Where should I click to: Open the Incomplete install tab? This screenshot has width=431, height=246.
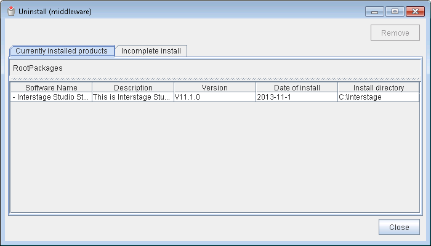coord(151,51)
